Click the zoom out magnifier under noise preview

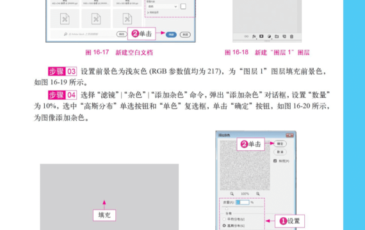232,194
